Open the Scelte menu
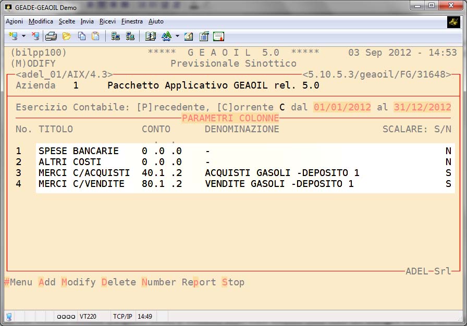Screen dimensions: 467x326 pyautogui.click(x=67, y=21)
